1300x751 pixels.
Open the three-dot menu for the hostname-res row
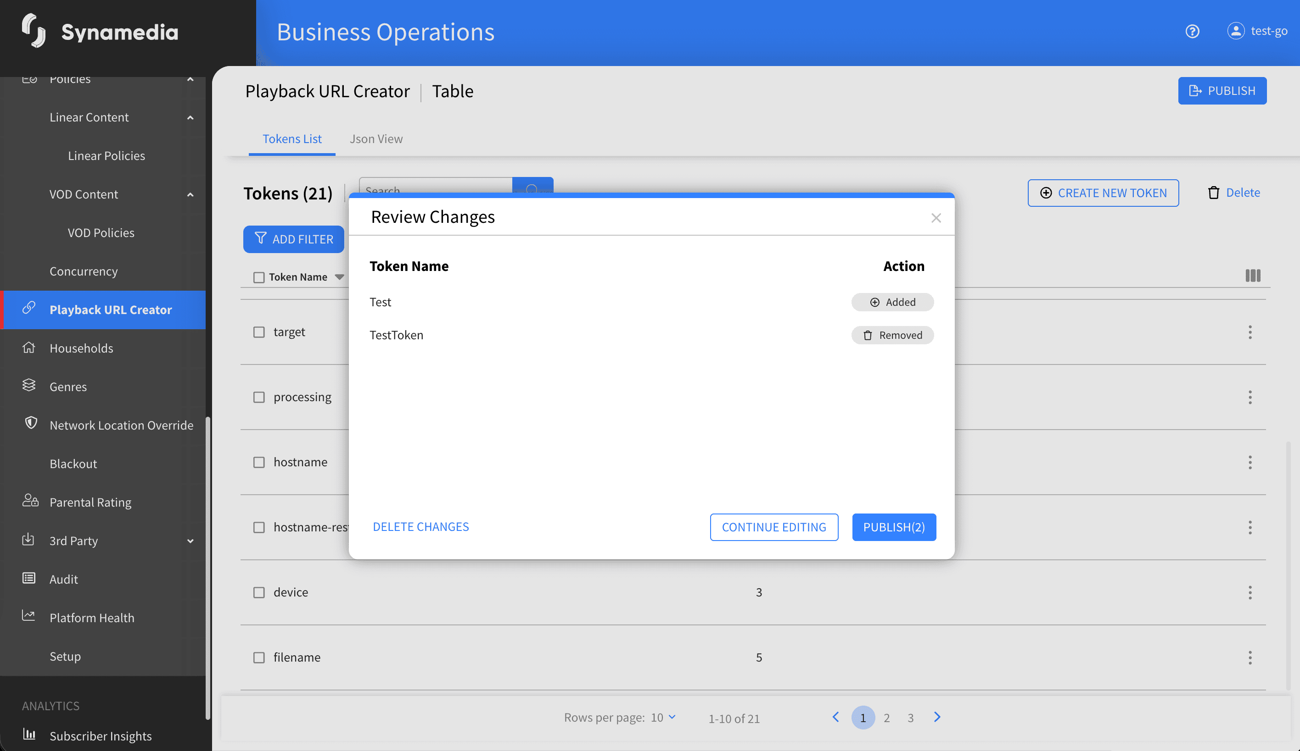(1250, 527)
